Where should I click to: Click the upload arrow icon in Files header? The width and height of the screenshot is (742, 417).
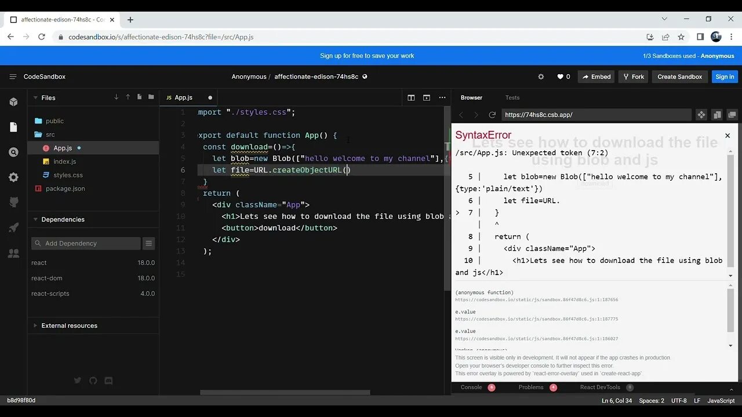[128, 97]
